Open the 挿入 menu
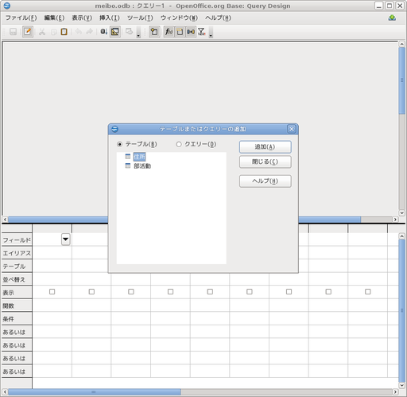Viewport: 407px width, 397px height. pos(110,18)
